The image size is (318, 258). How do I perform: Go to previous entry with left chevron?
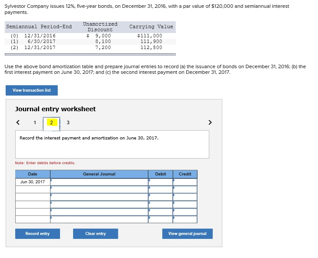18,122
